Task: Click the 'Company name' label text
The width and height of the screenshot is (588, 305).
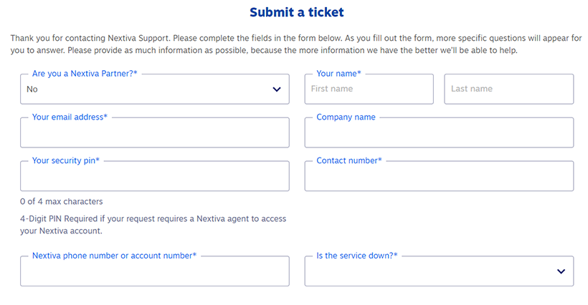Action: click(346, 117)
